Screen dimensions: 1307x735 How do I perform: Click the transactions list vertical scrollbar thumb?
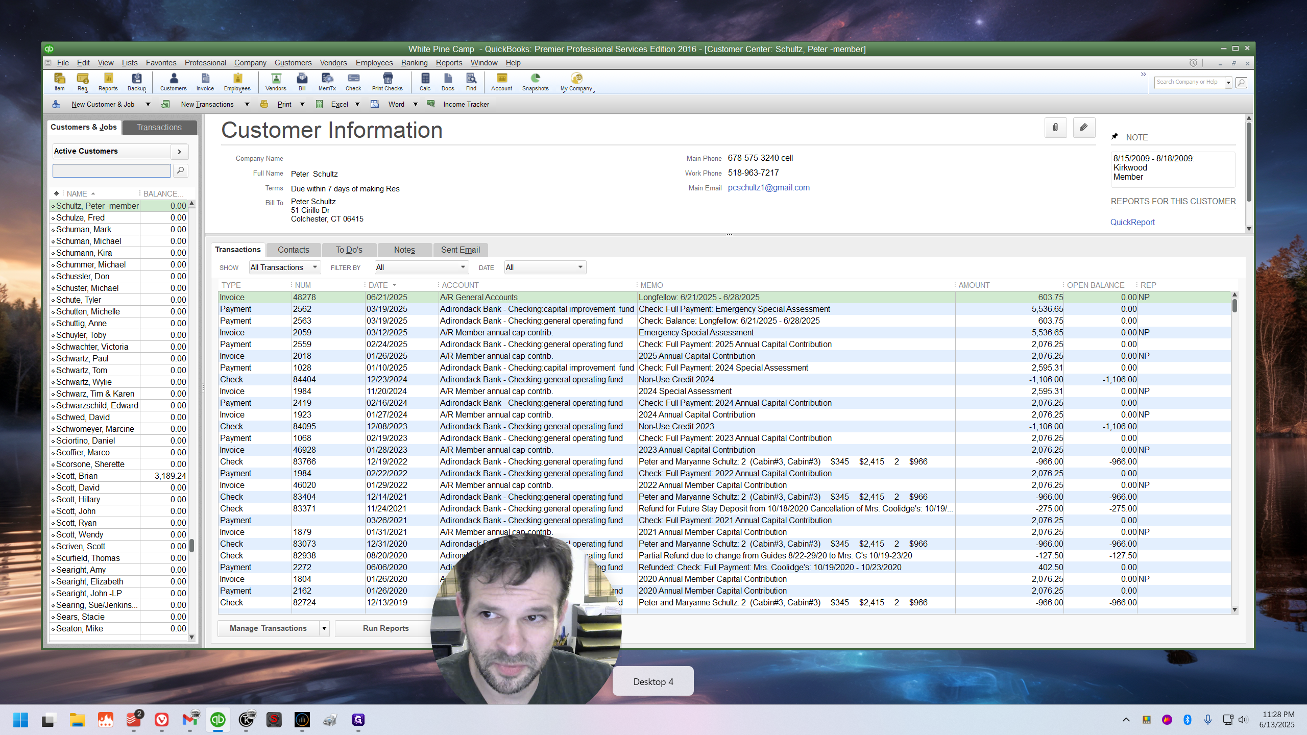[1235, 306]
